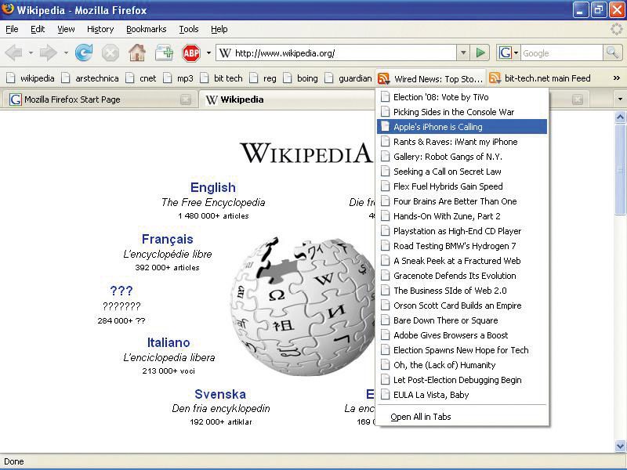Click the Wikipedia puzzle globe logo
This screenshot has height=470, width=627.
click(304, 305)
